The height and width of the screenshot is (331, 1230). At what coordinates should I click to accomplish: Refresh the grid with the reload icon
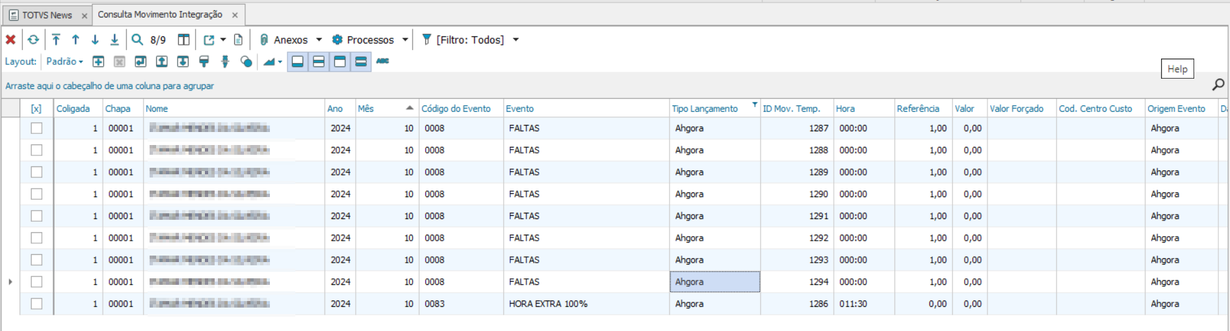(33, 40)
